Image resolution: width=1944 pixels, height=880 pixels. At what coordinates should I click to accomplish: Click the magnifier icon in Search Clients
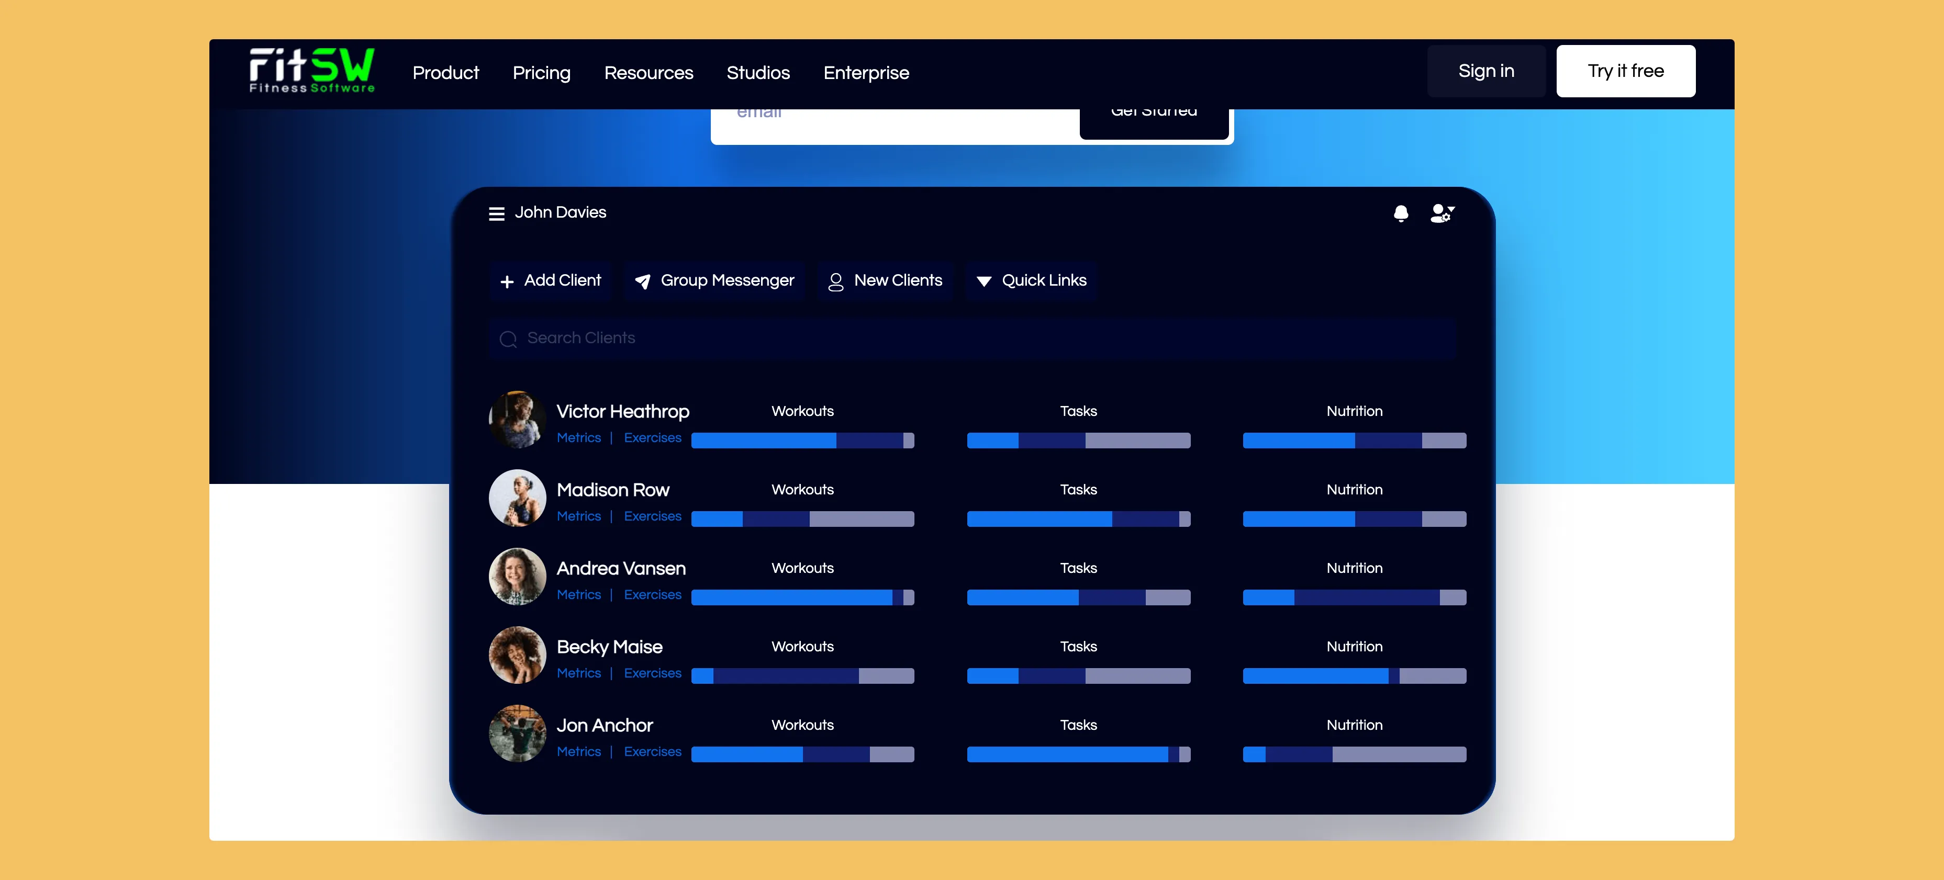(x=508, y=340)
